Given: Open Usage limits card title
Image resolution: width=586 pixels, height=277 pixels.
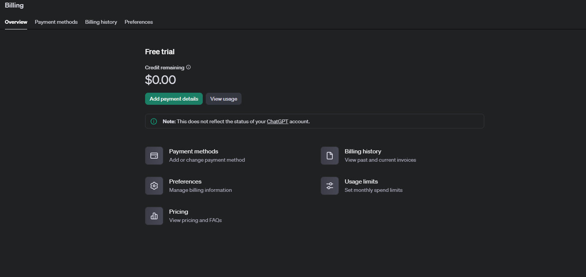Looking at the screenshot, I should (361, 182).
